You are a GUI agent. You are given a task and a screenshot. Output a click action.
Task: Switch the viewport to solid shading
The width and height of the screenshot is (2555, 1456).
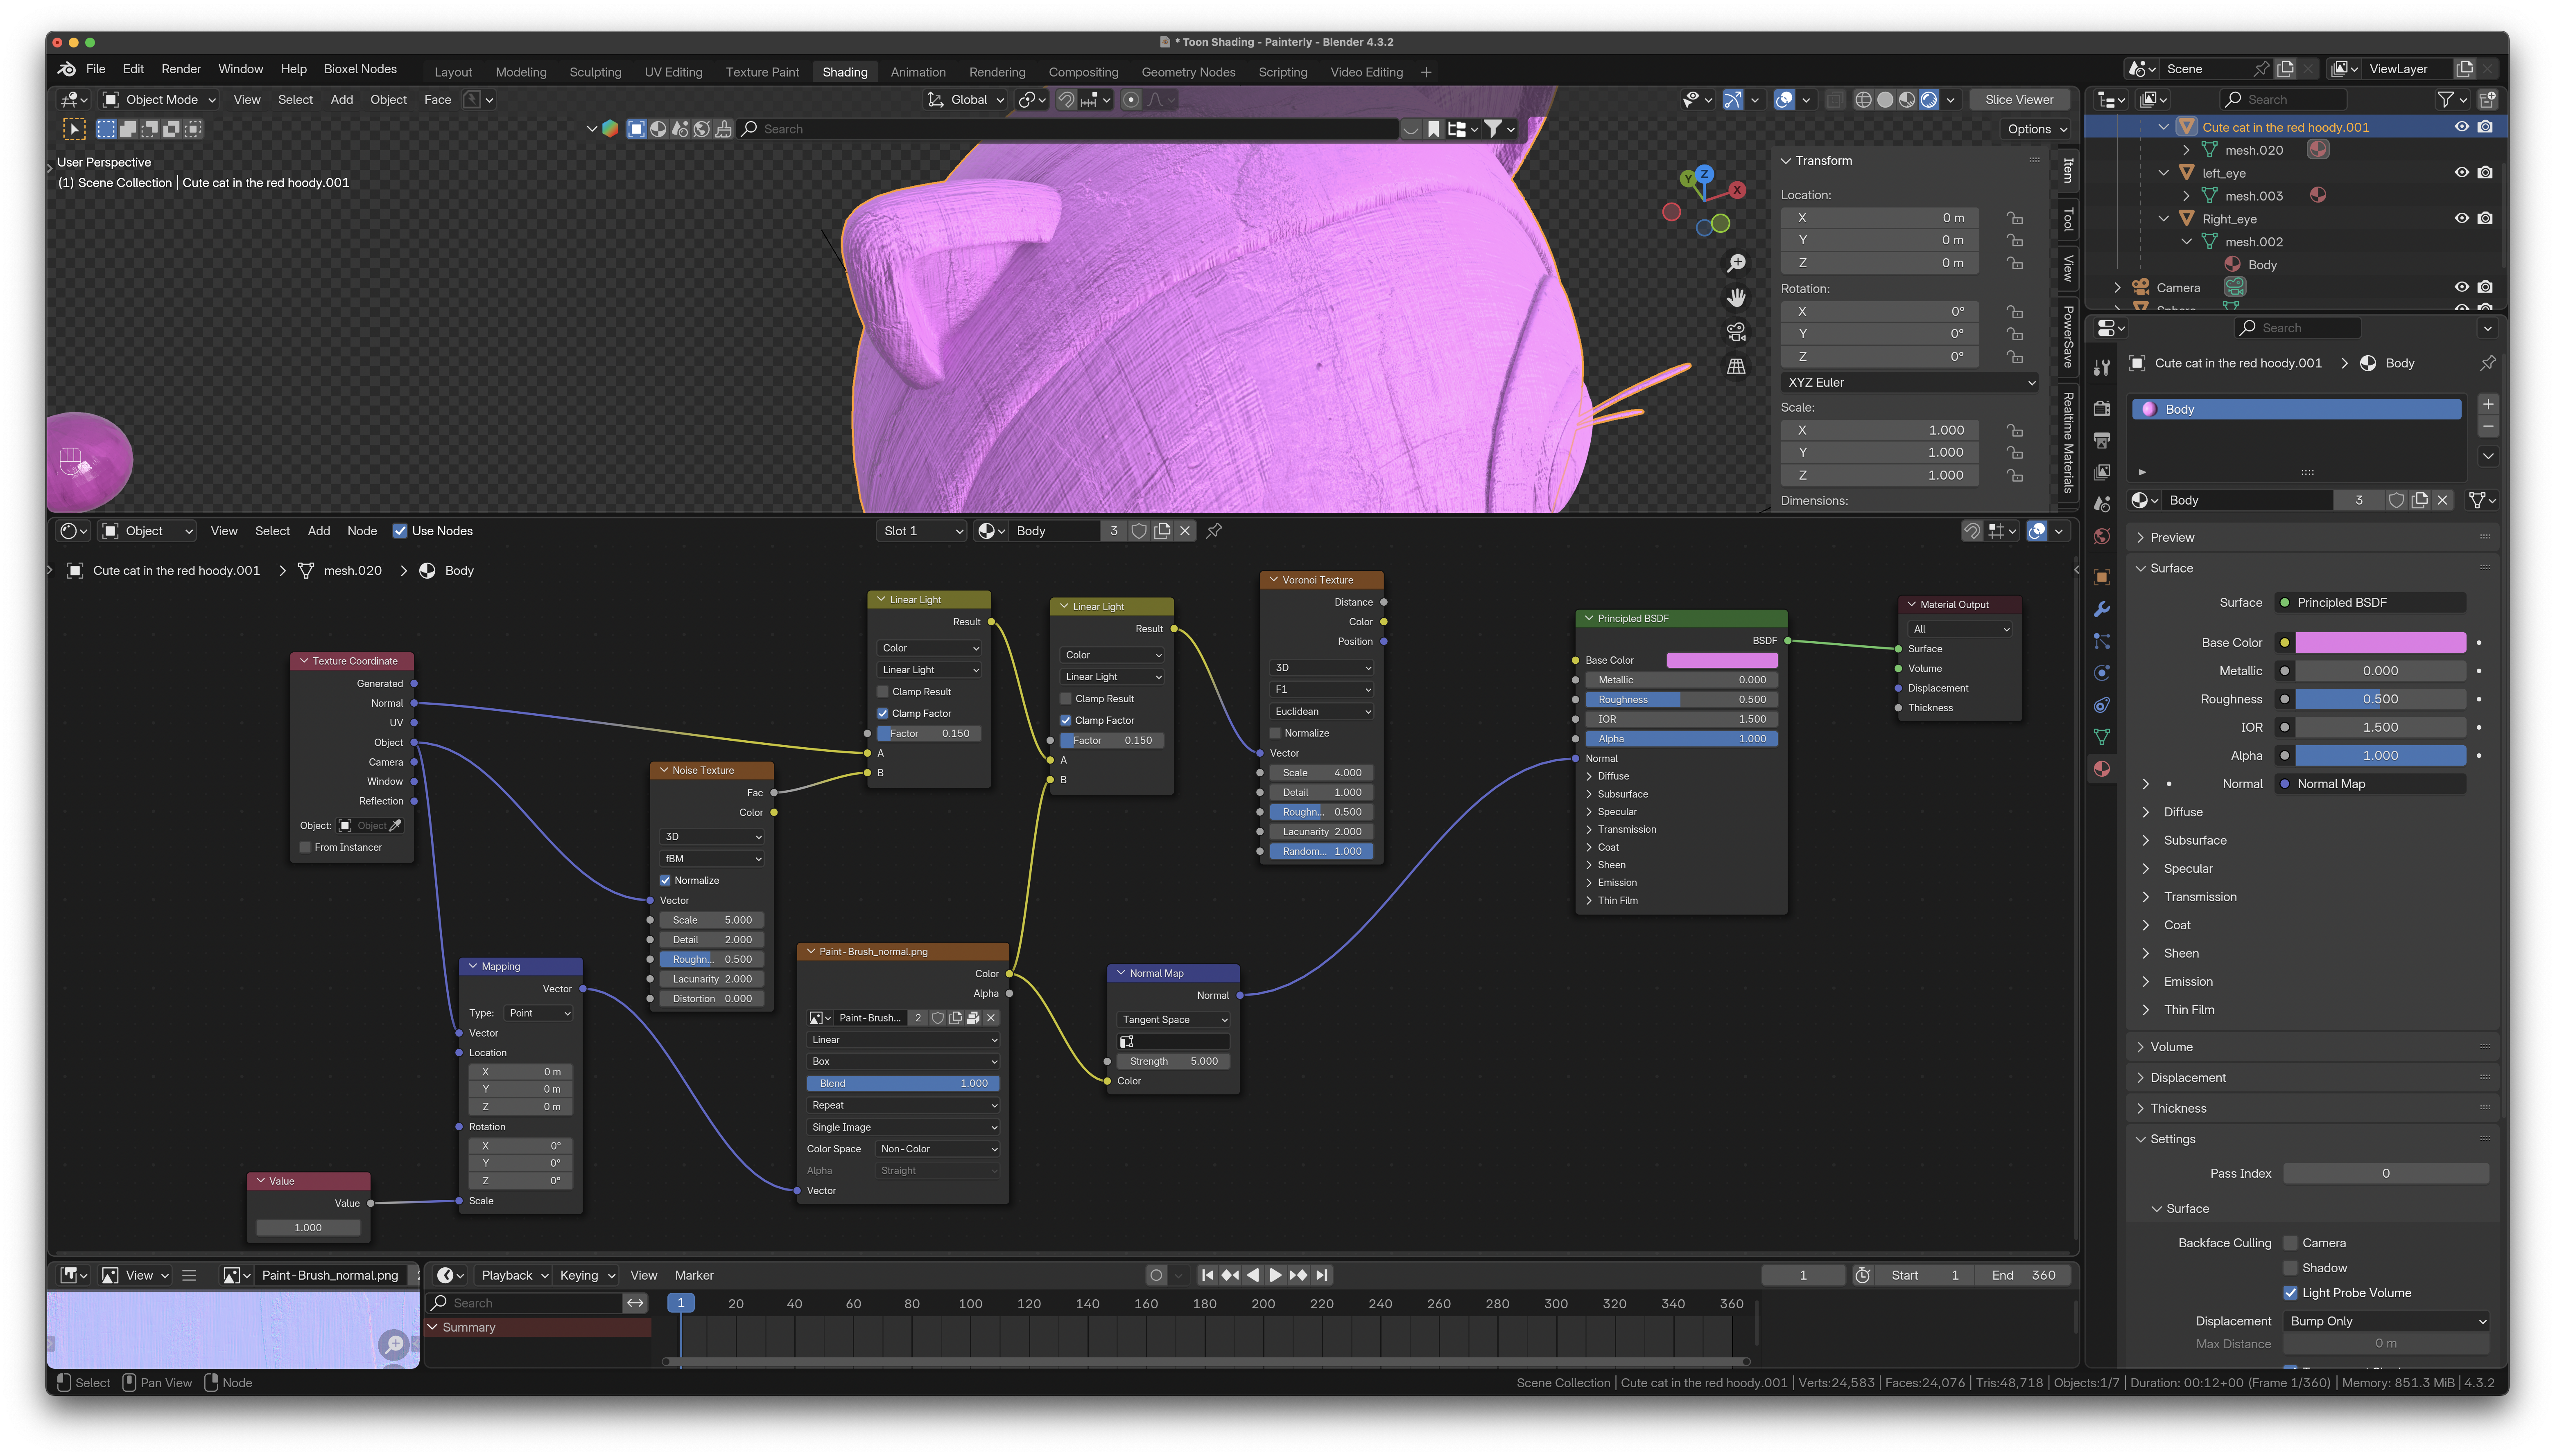[1885, 100]
